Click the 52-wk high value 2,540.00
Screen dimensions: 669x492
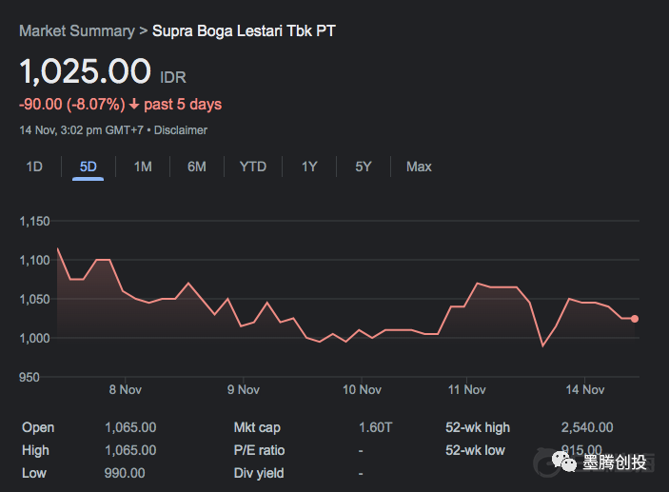(x=587, y=427)
